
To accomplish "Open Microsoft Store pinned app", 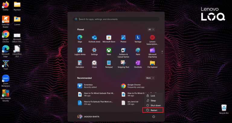I will point(109,39).
